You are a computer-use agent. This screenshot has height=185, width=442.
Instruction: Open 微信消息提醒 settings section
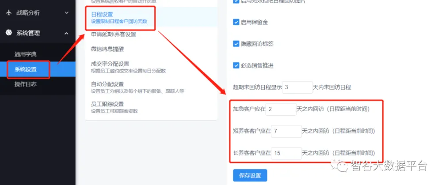pos(107,49)
